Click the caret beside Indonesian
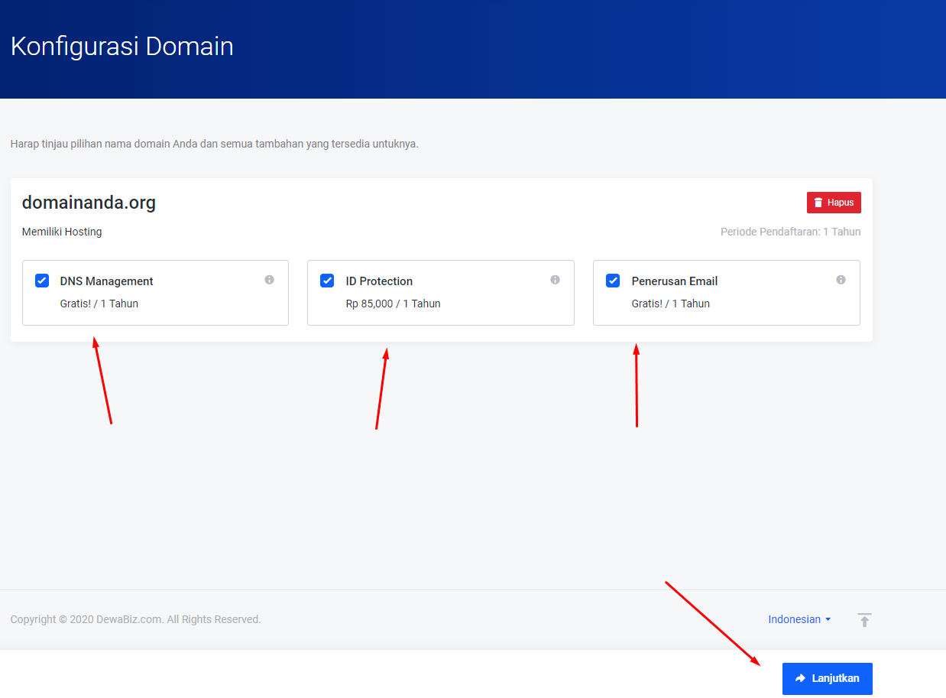946x698 pixels. [x=828, y=620]
